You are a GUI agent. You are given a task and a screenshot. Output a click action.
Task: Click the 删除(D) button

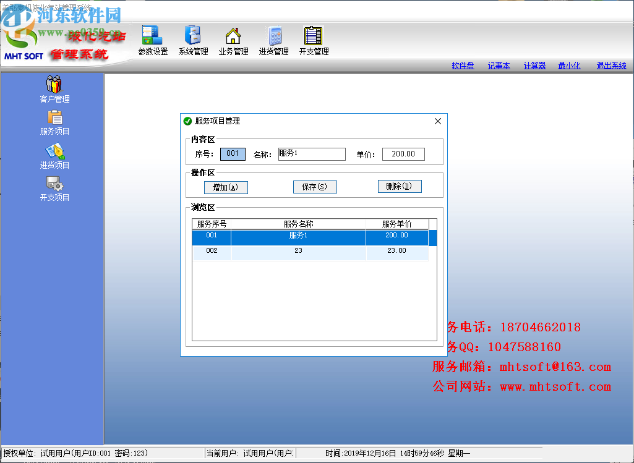(400, 186)
